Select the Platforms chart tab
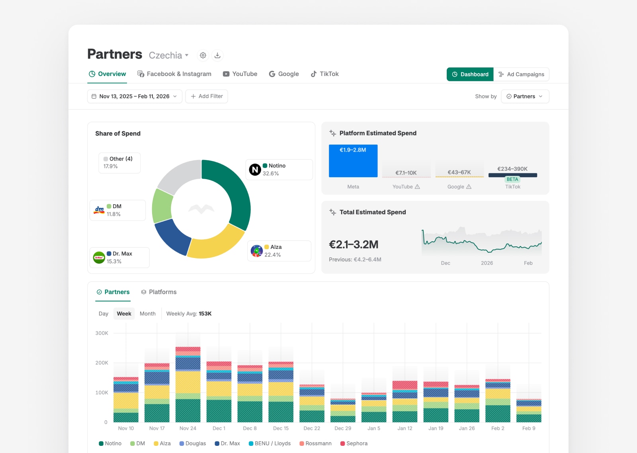The width and height of the screenshot is (637, 453). pos(159,292)
